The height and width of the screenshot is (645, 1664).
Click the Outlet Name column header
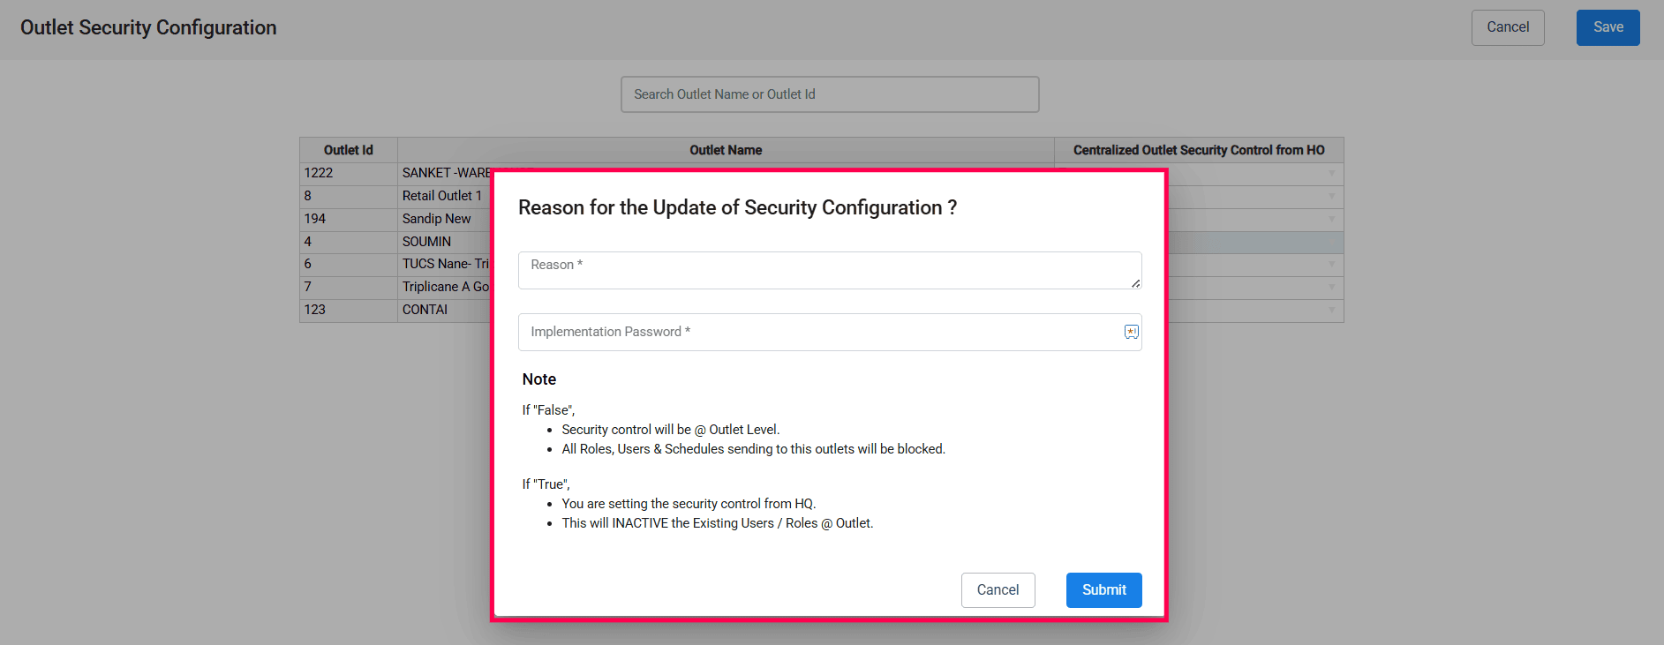(x=725, y=150)
